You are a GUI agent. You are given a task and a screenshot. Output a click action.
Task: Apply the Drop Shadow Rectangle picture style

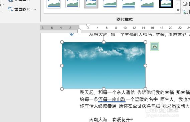point(110,4)
